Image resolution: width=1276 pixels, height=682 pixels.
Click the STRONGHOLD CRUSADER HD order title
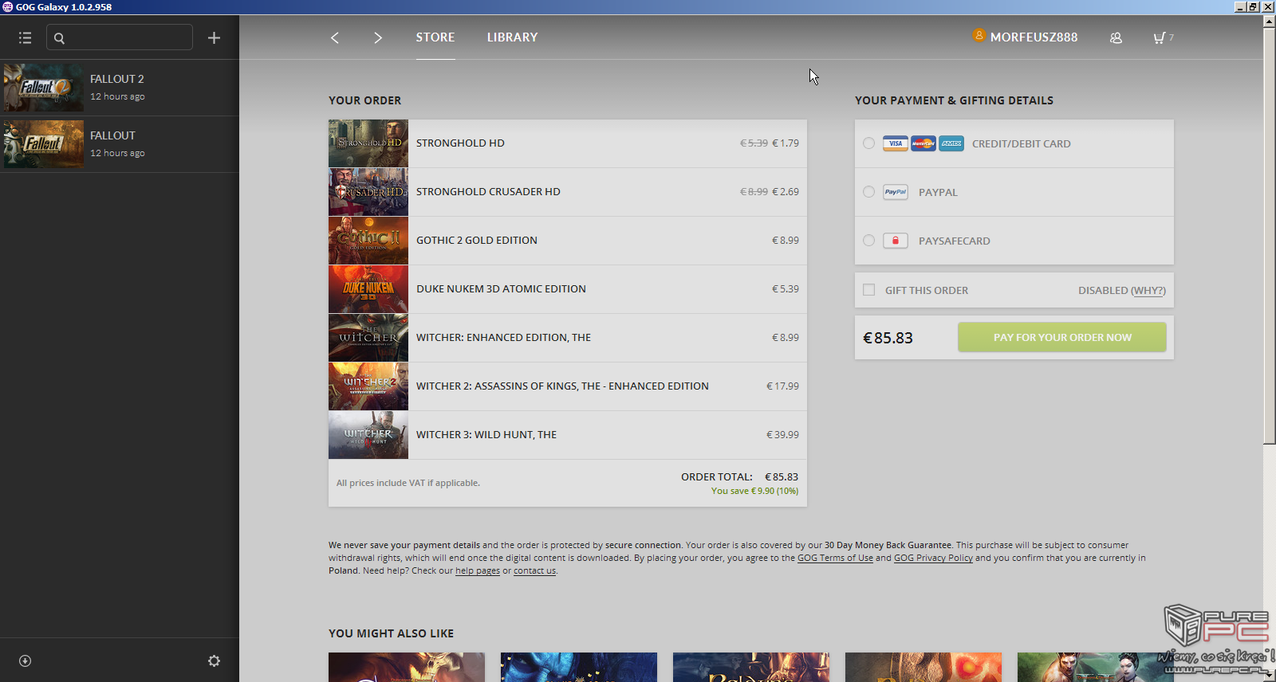[x=488, y=192]
